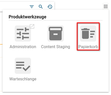Screen dimensions: 111x95
Task: Click the trash can in Papierkorb tile
Action: coord(85,34)
